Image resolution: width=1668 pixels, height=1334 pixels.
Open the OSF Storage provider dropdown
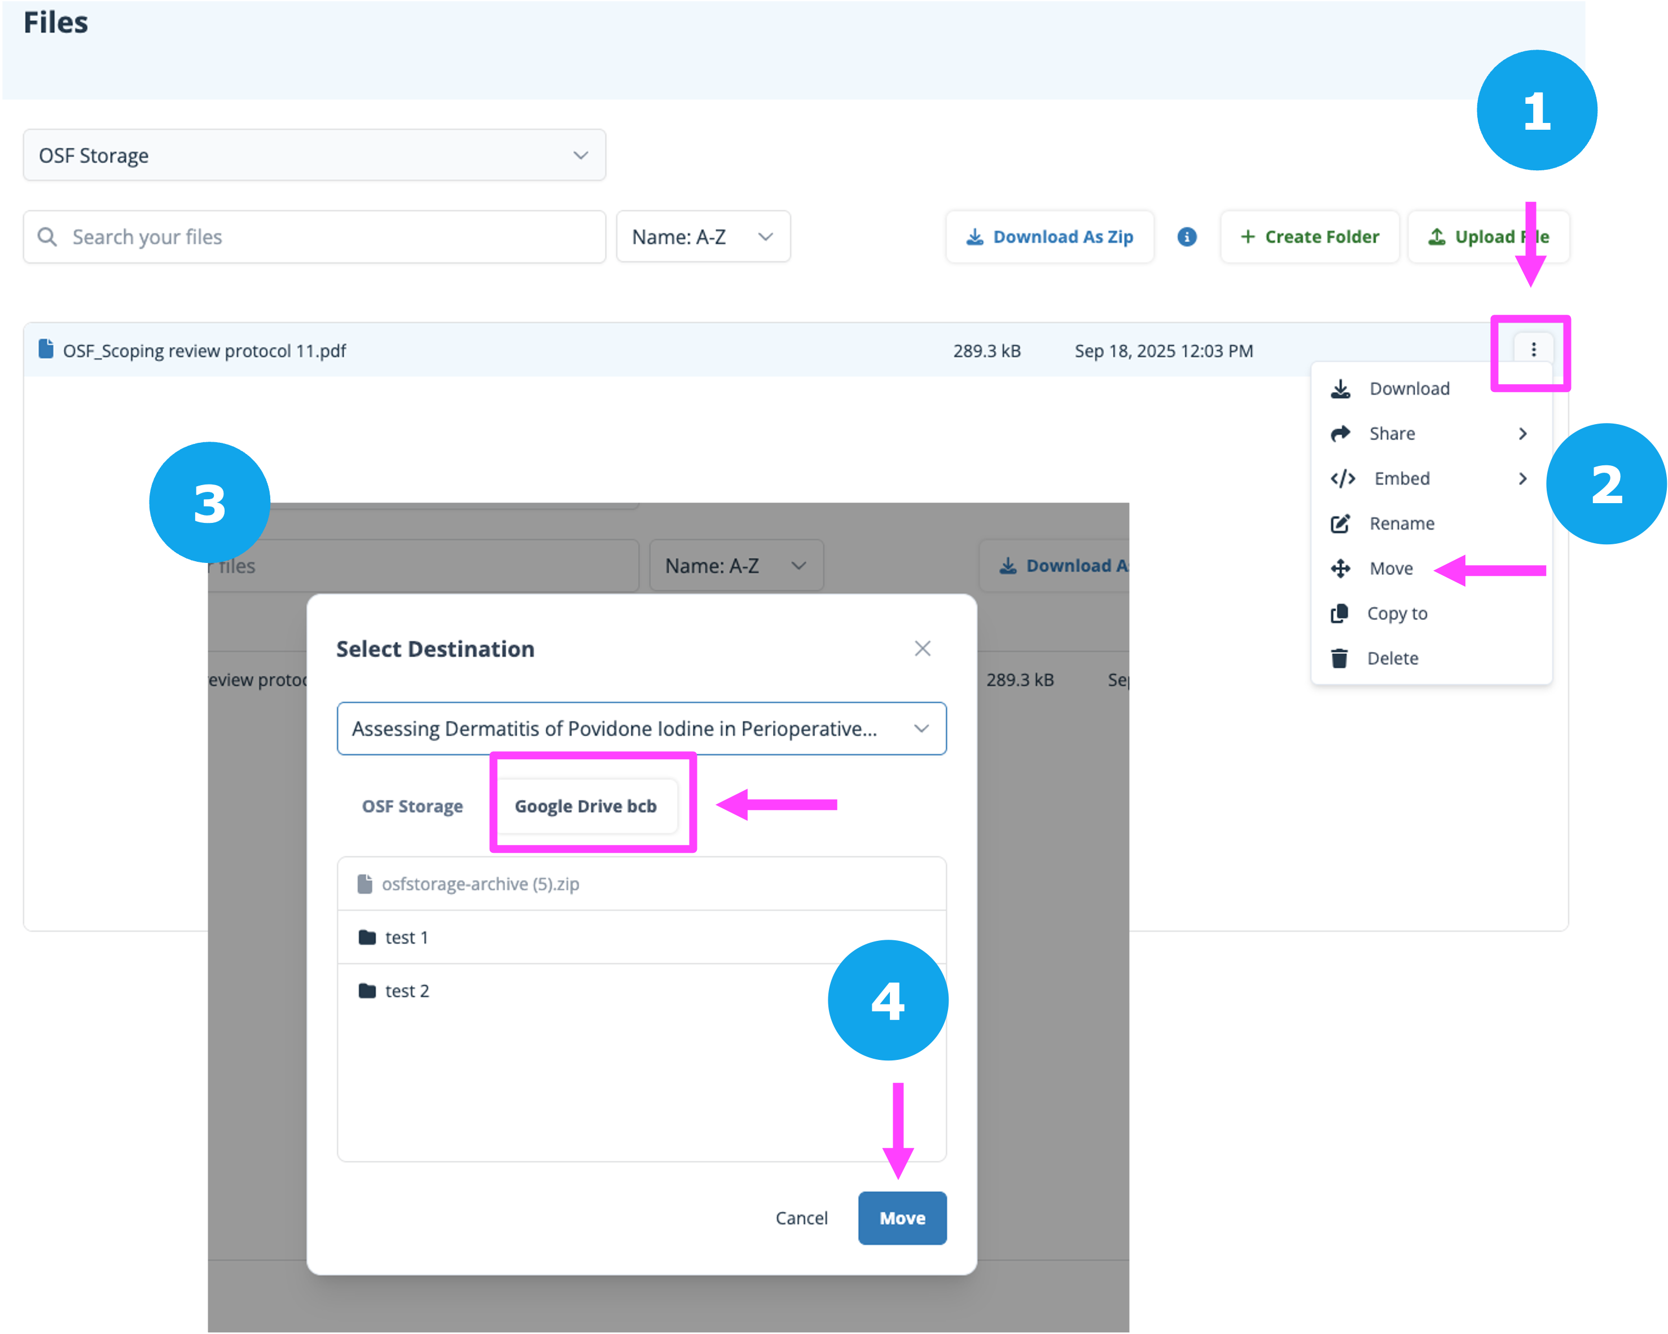314,156
